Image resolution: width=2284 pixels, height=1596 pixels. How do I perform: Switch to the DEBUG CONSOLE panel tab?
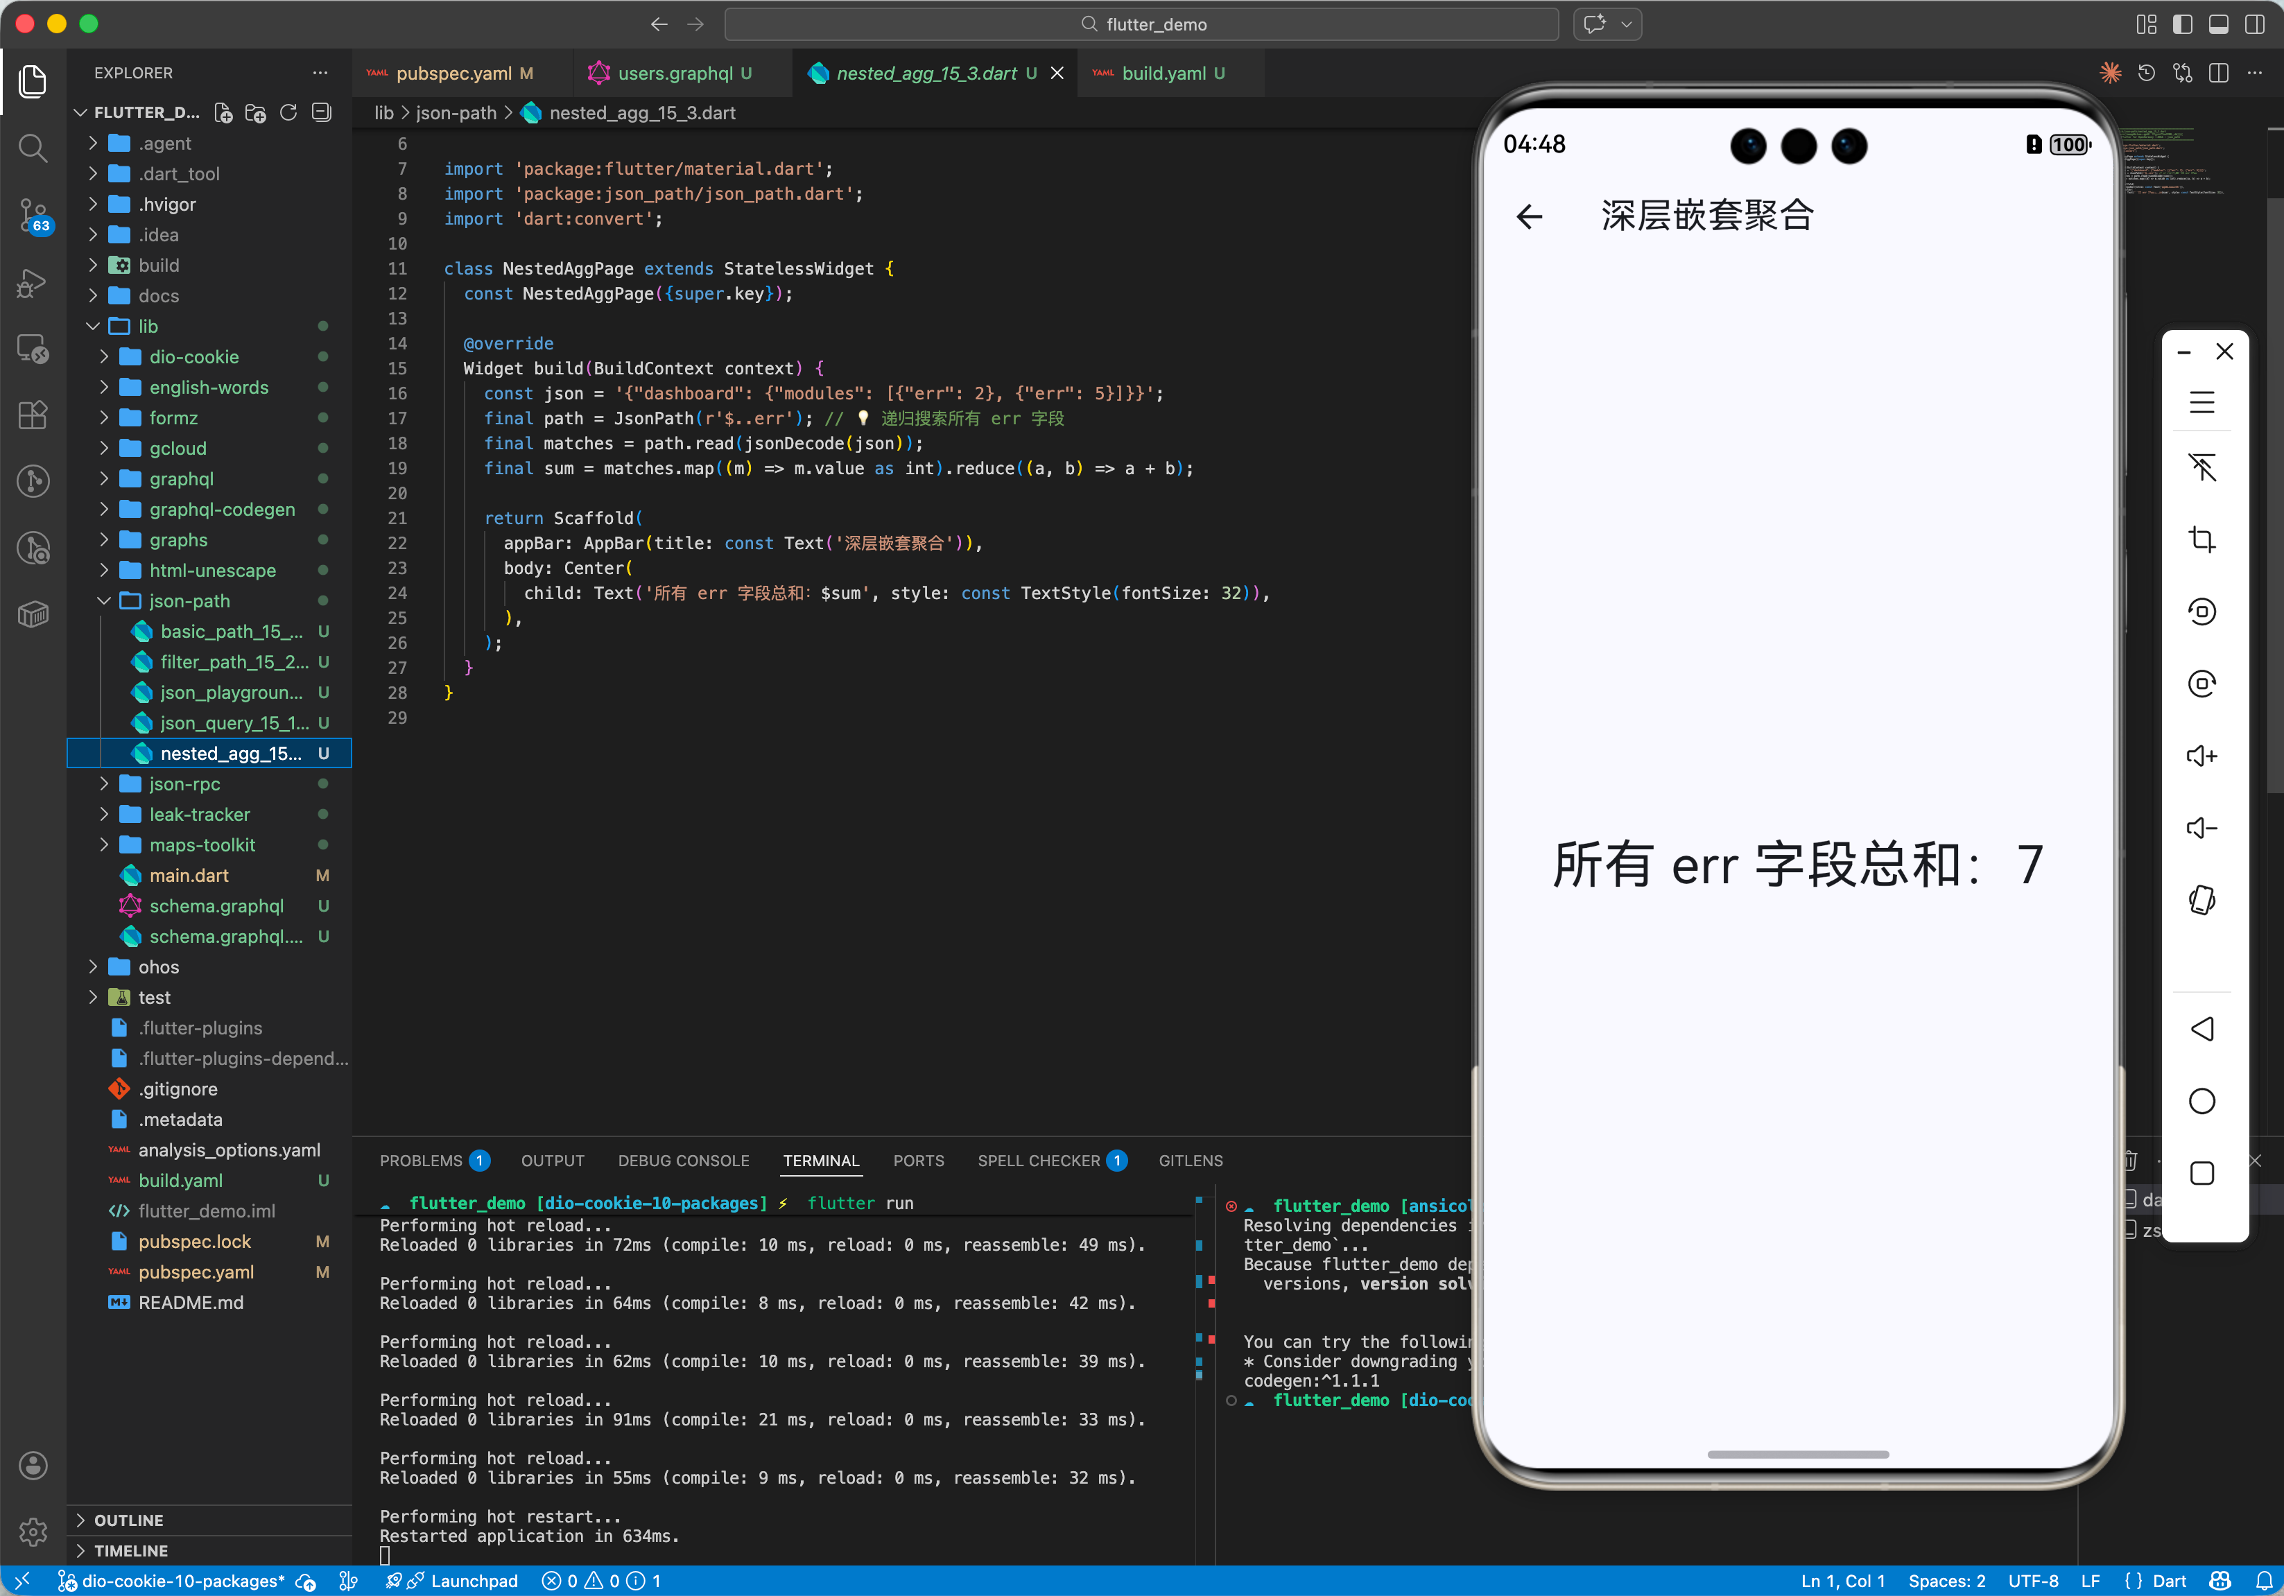(x=684, y=1161)
